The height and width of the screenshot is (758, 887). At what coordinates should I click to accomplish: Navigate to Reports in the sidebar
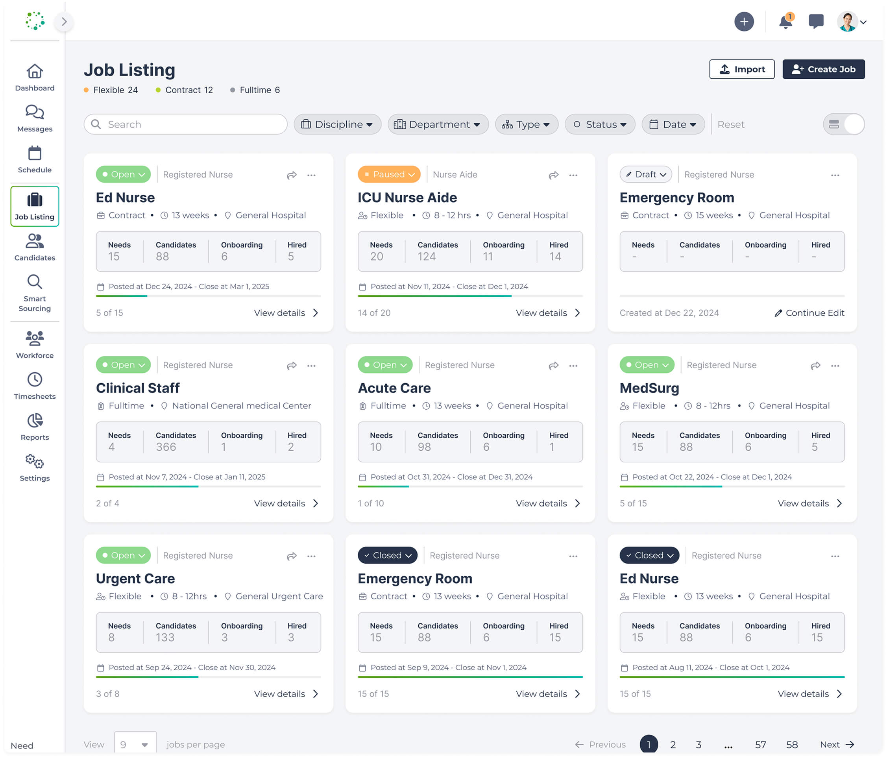click(35, 427)
